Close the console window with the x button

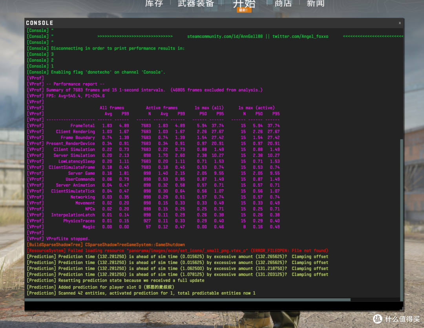[x=400, y=23]
